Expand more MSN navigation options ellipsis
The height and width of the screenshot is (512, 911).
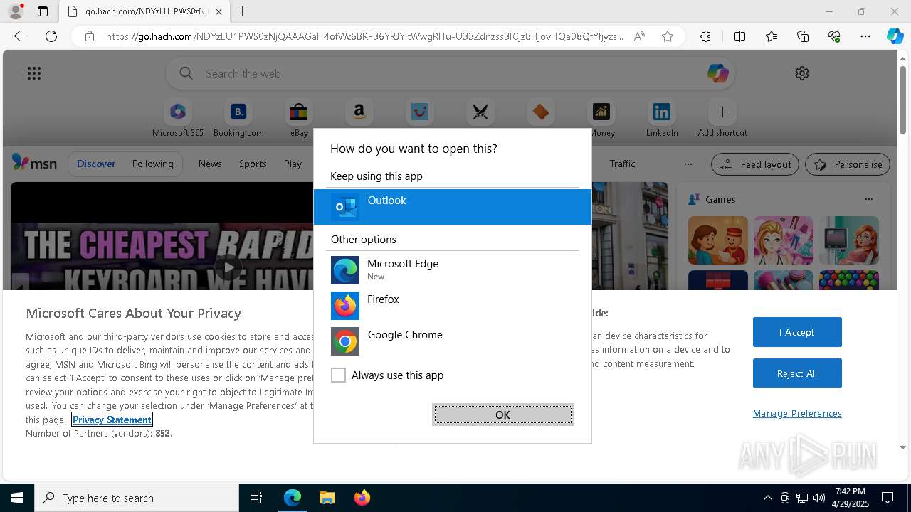(688, 164)
